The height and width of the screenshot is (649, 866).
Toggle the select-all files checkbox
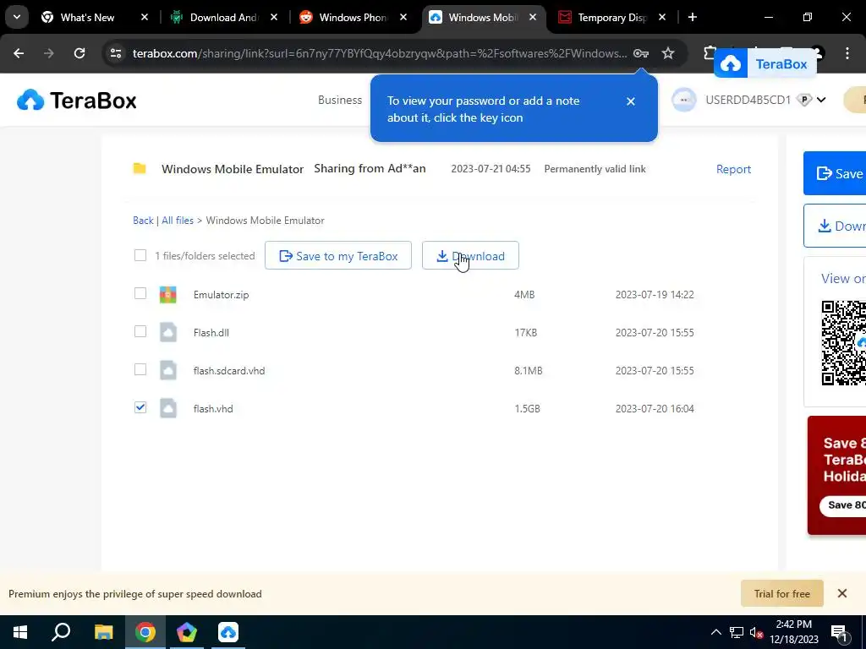140,255
